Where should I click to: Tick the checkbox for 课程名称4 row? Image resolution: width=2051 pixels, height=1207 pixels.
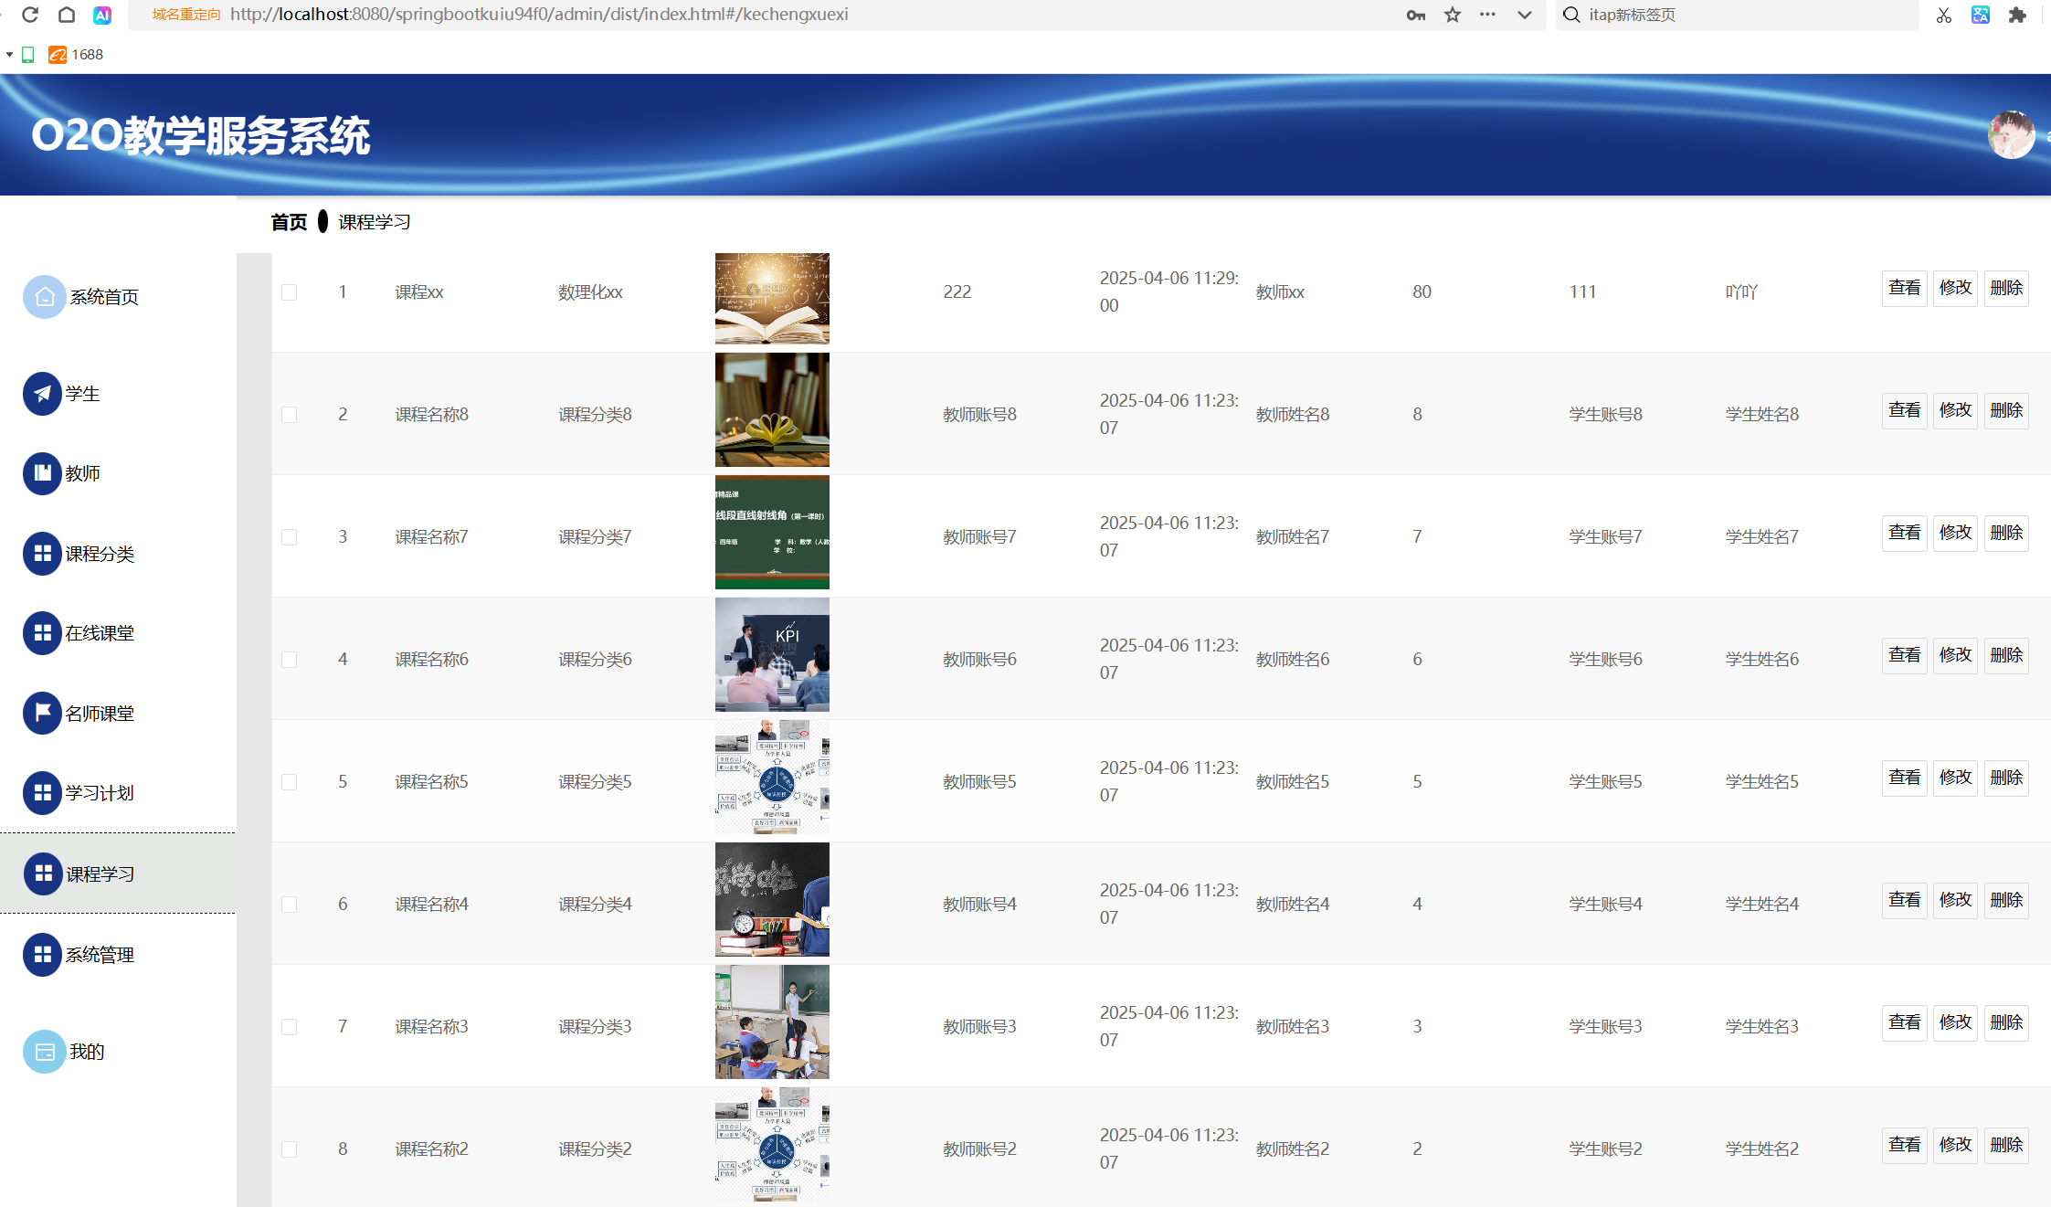(290, 905)
